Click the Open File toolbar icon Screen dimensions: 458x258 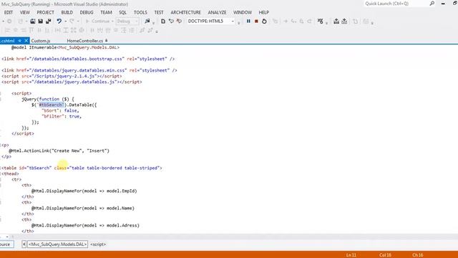(x=33, y=21)
